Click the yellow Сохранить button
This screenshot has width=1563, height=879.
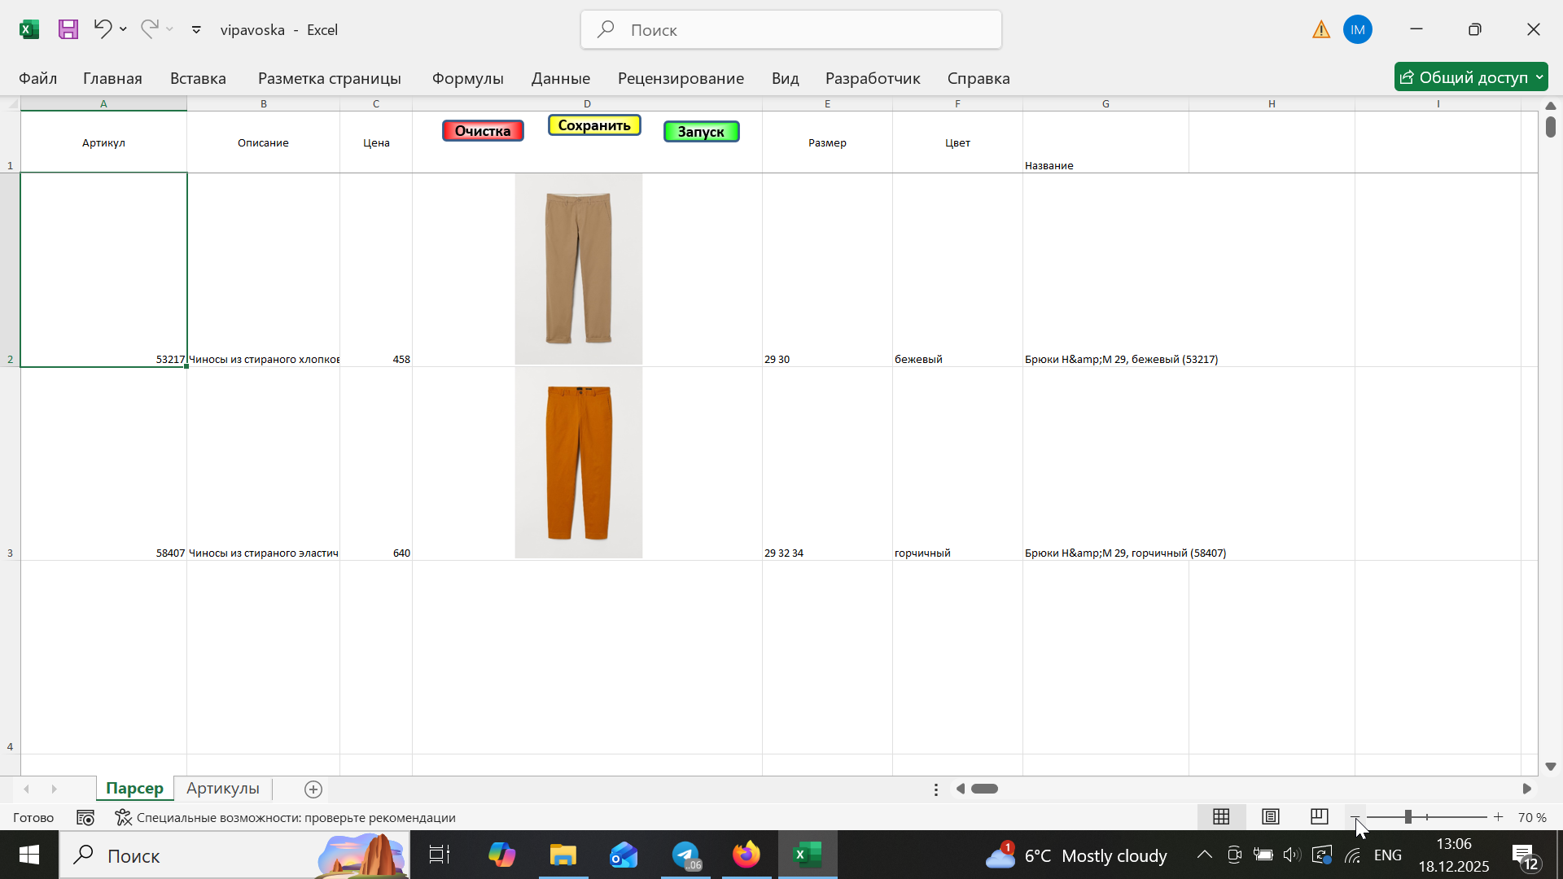594,125
